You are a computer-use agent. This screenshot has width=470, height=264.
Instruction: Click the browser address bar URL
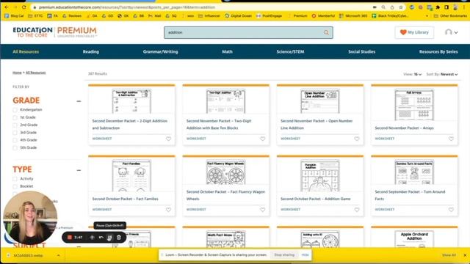(127, 7)
